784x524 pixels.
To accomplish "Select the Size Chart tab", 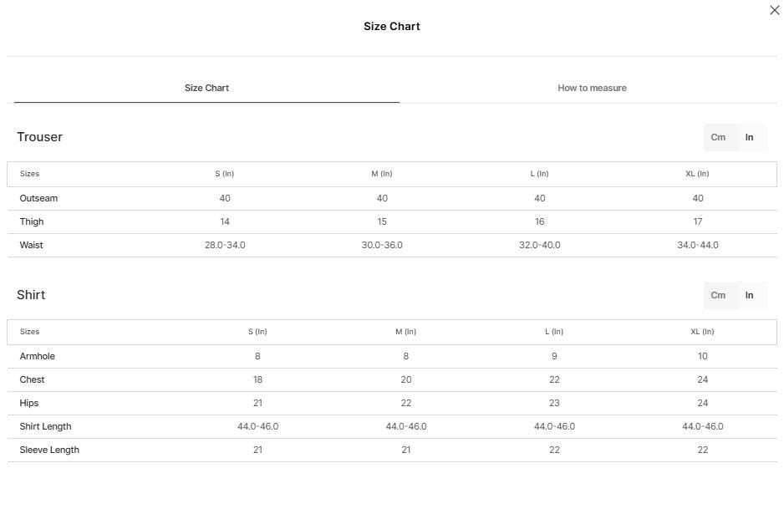I will click(206, 88).
